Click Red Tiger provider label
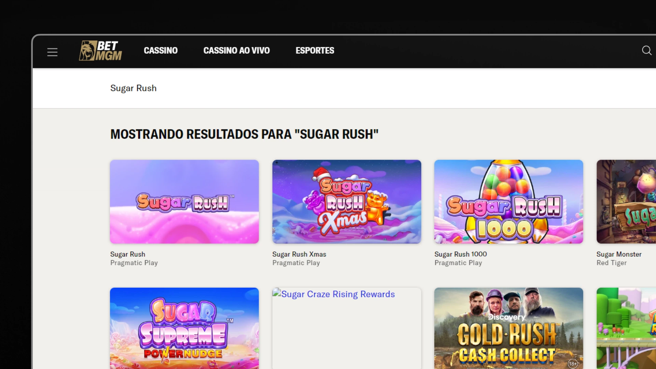The width and height of the screenshot is (656, 369). [612, 263]
